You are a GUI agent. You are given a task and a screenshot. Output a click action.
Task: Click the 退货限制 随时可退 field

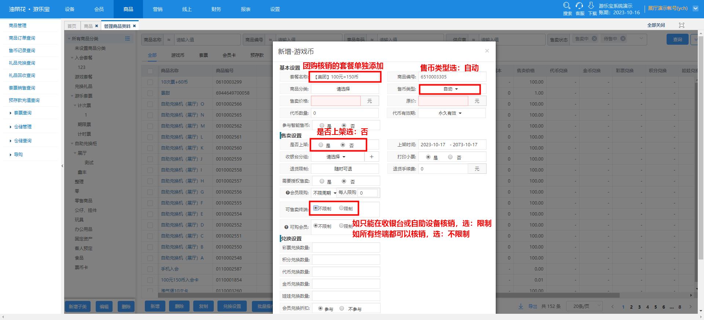coord(345,169)
